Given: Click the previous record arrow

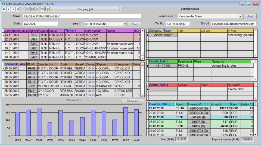Looking at the screenshot, I should 9,9.
